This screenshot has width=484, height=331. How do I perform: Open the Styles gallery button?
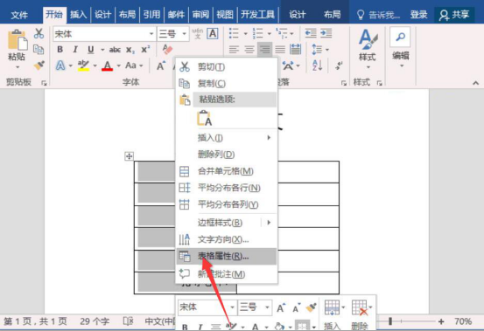(x=368, y=49)
